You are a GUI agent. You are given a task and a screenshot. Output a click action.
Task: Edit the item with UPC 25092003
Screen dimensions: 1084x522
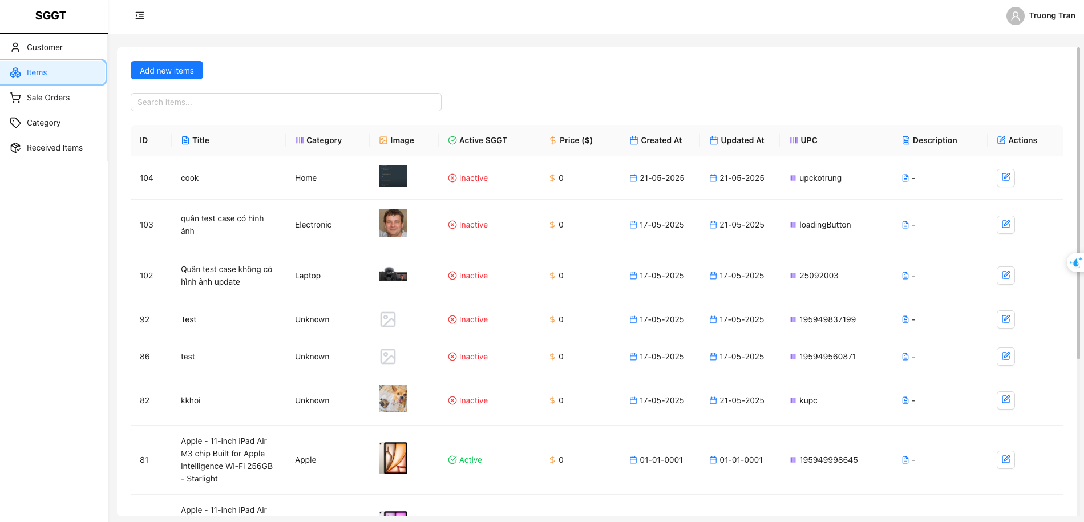pyautogui.click(x=1005, y=275)
